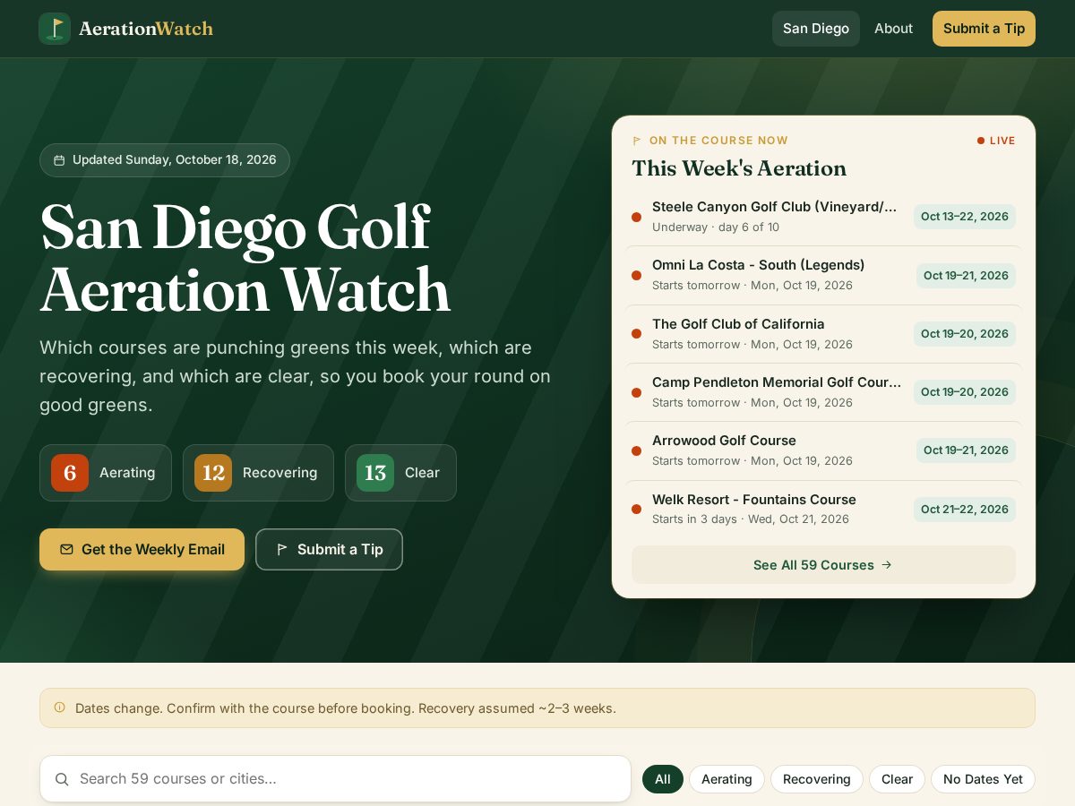Filter courses by No Dates Yet chip
The width and height of the screenshot is (1075, 806).
983,779
